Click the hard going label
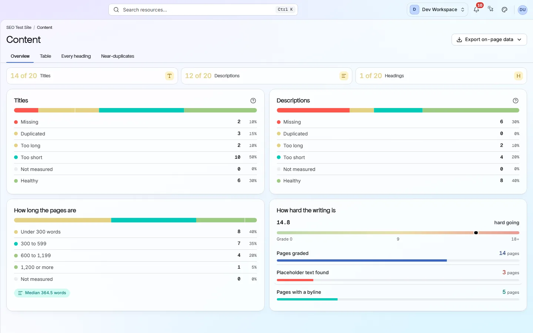Viewport: 533px width, 333px height. tap(506, 222)
